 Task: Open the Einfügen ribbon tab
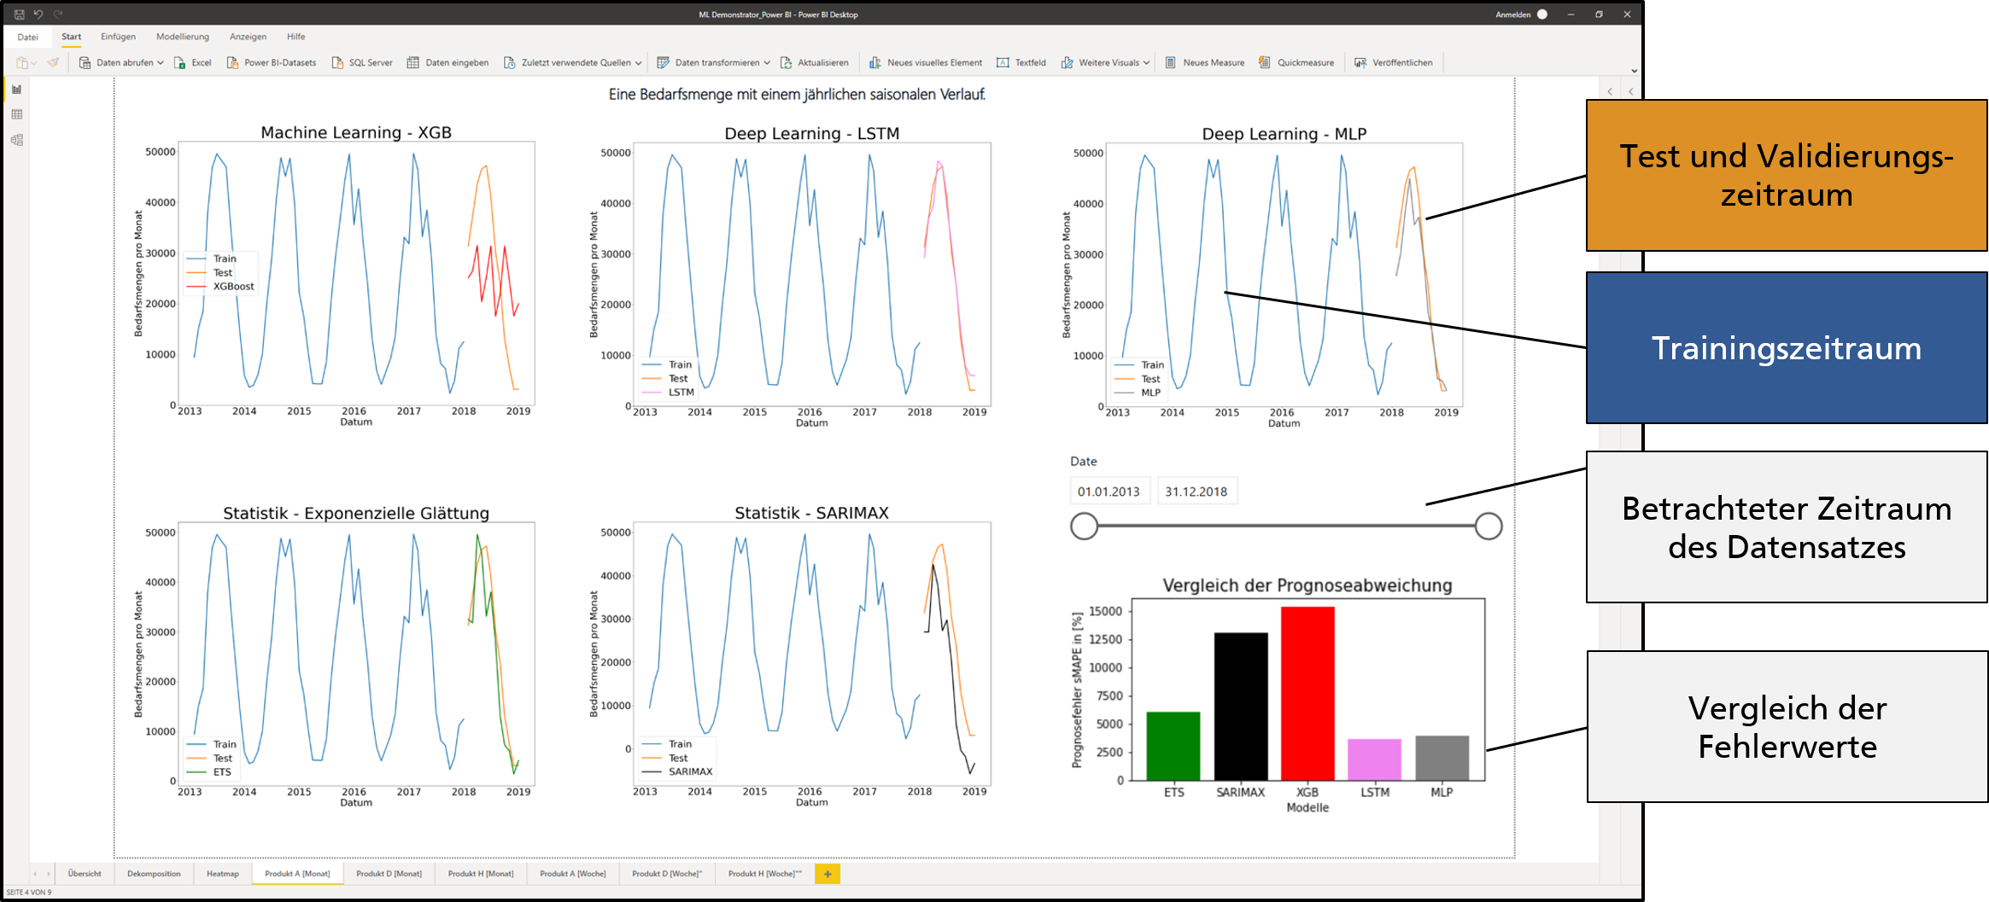[118, 37]
